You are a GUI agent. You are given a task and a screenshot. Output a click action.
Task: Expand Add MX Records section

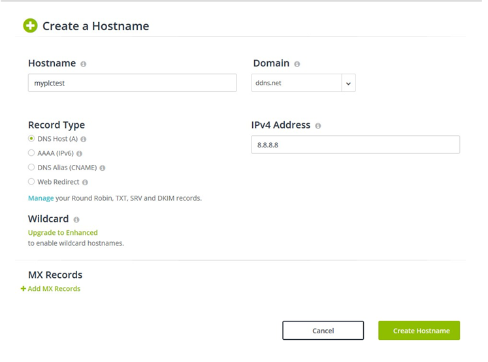pyautogui.click(x=51, y=289)
